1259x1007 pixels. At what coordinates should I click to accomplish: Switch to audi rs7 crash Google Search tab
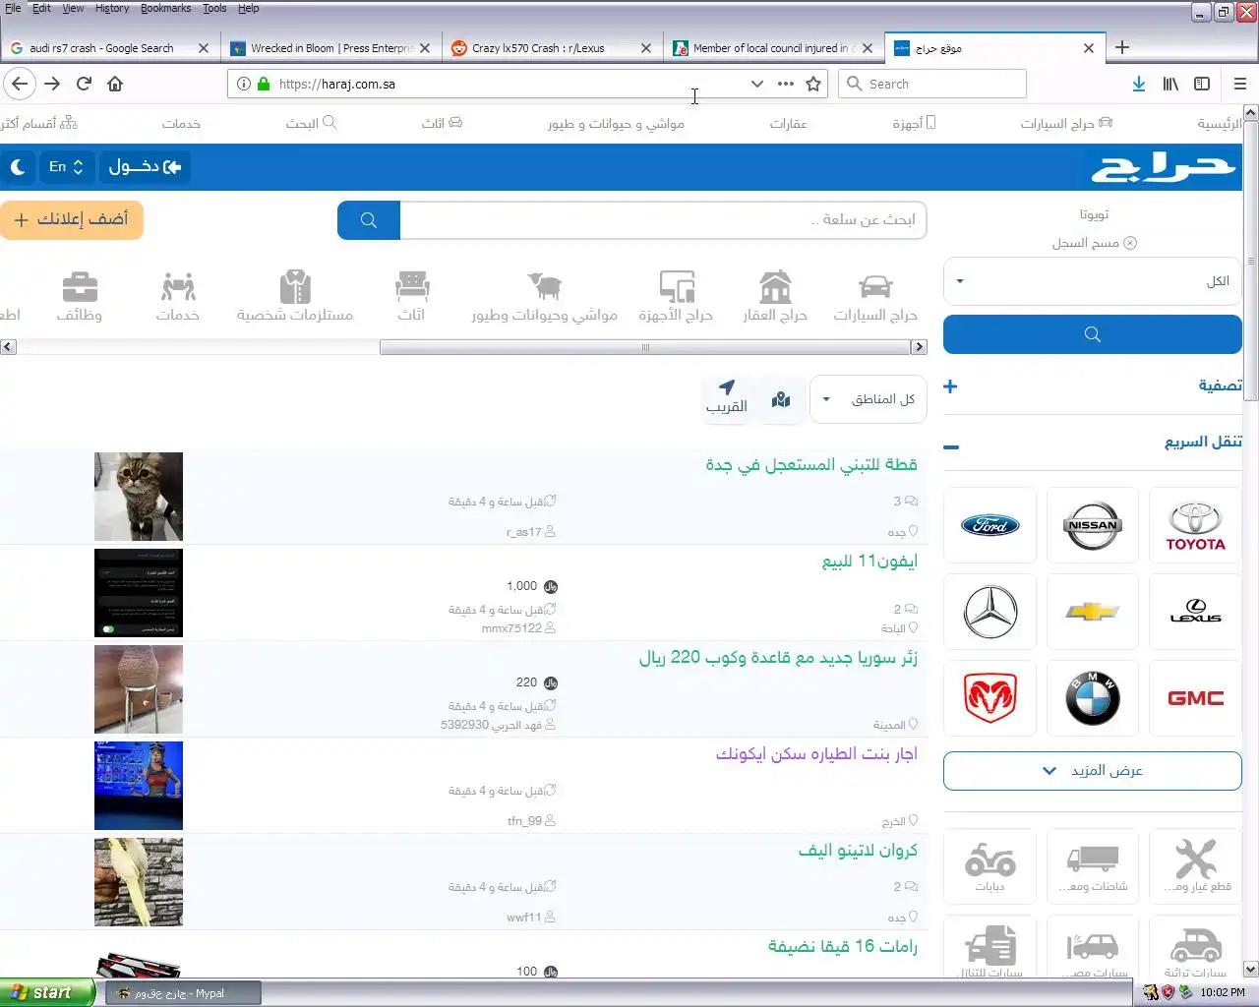109,47
